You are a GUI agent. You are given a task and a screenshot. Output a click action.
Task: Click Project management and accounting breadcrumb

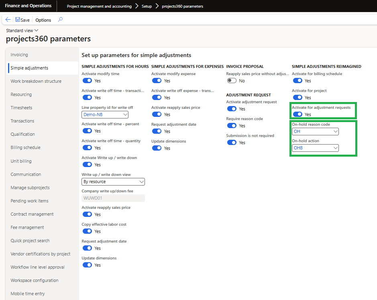(x=99, y=6)
